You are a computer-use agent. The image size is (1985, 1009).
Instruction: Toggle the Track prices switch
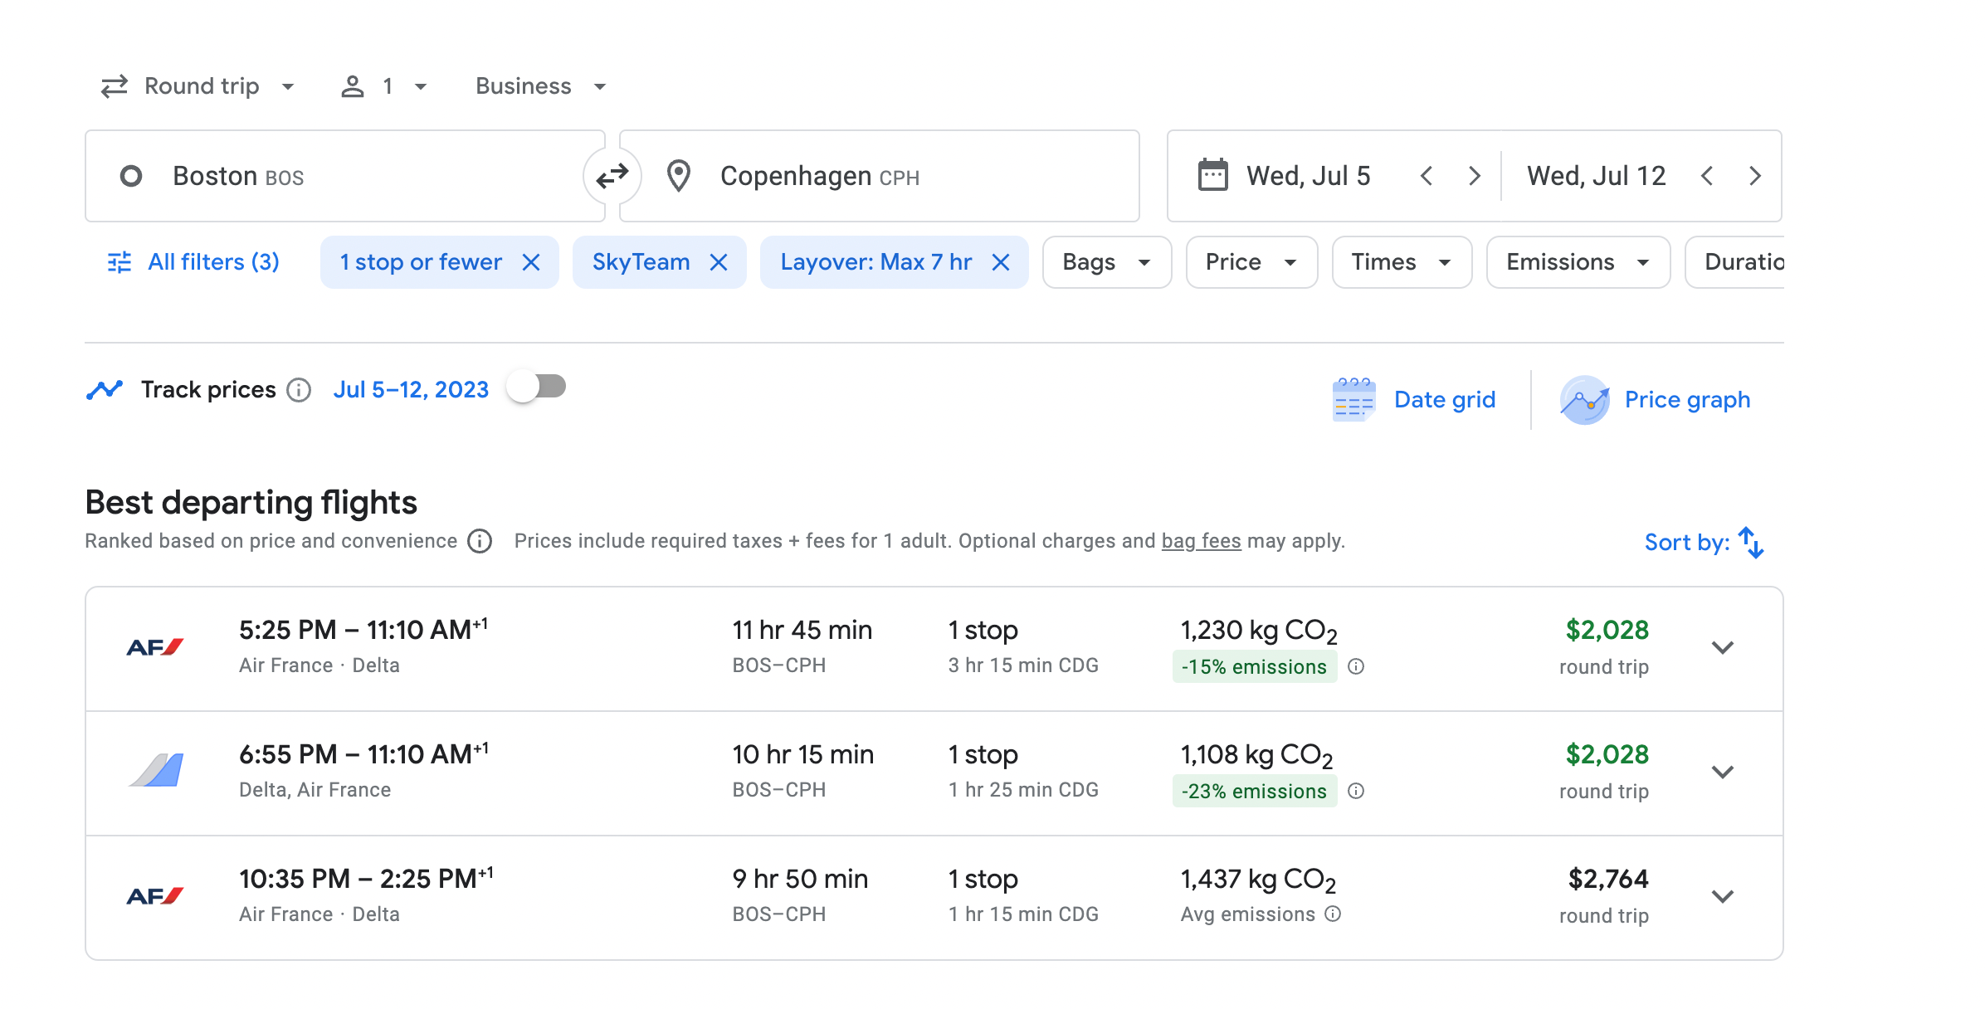pyautogui.click(x=537, y=388)
